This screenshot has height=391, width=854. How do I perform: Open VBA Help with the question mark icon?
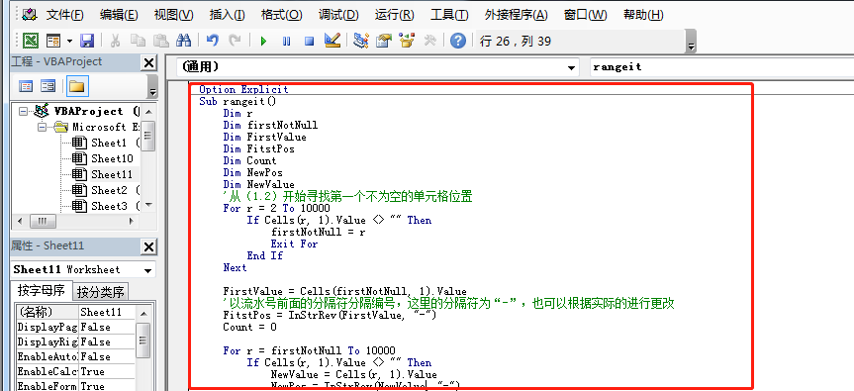458,41
